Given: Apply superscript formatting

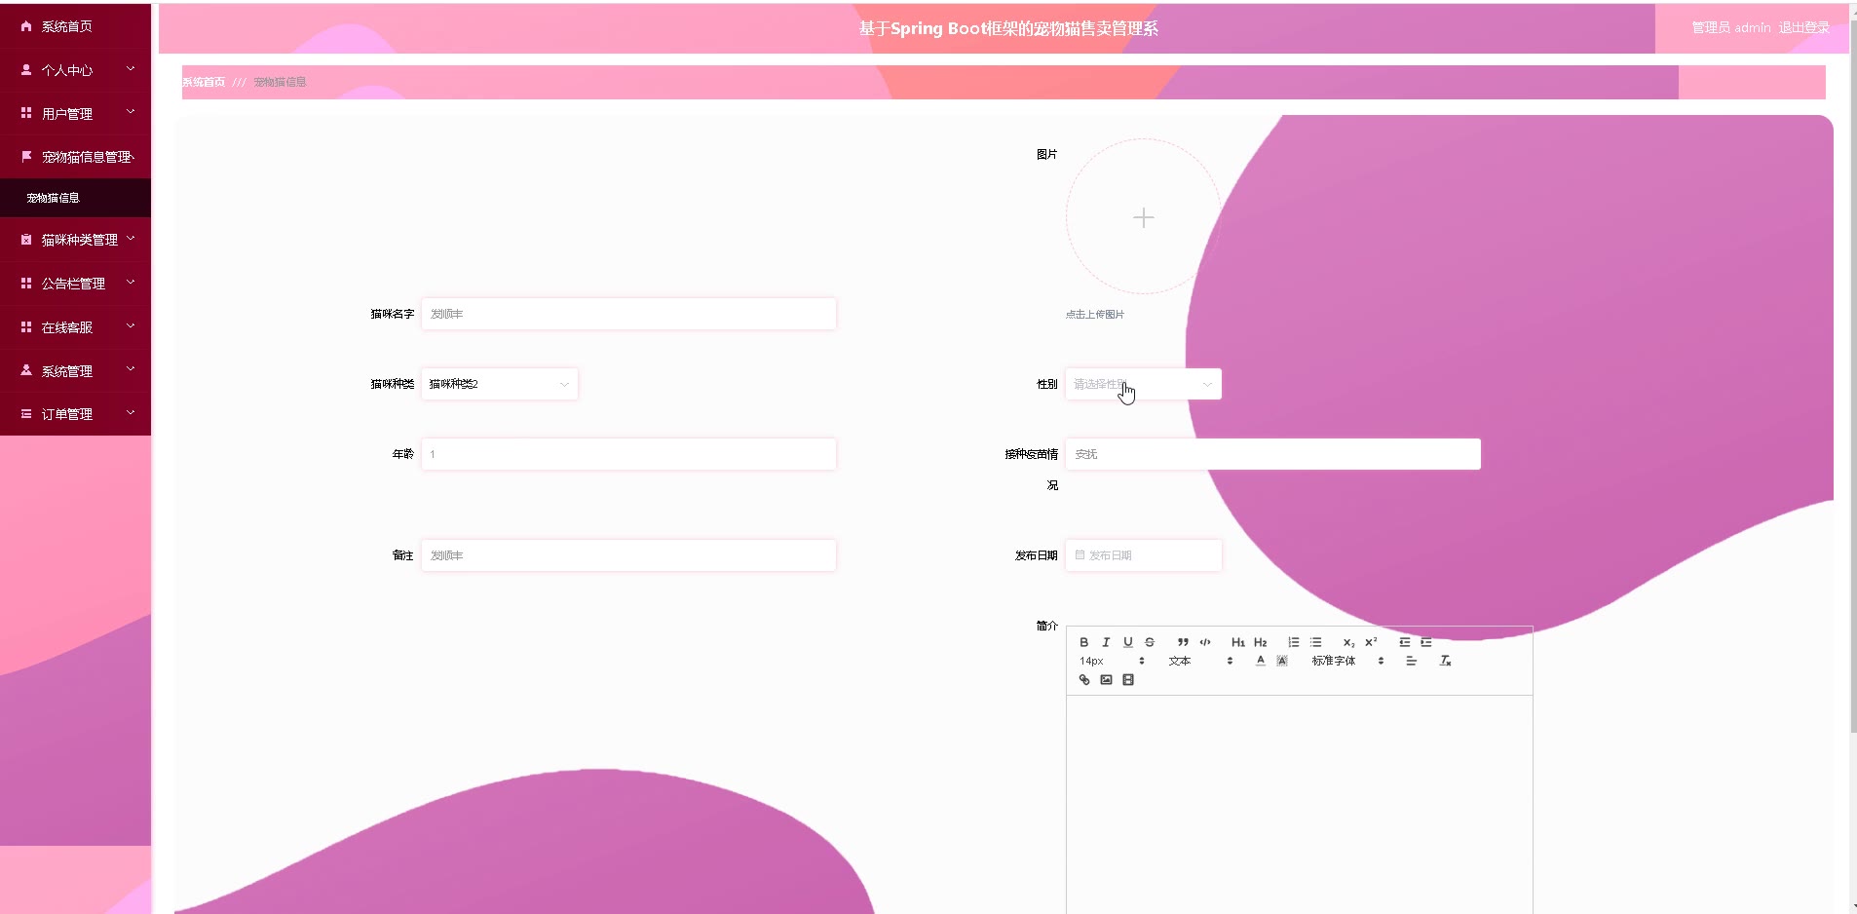Looking at the screenshot, I should coord(1371,642).
